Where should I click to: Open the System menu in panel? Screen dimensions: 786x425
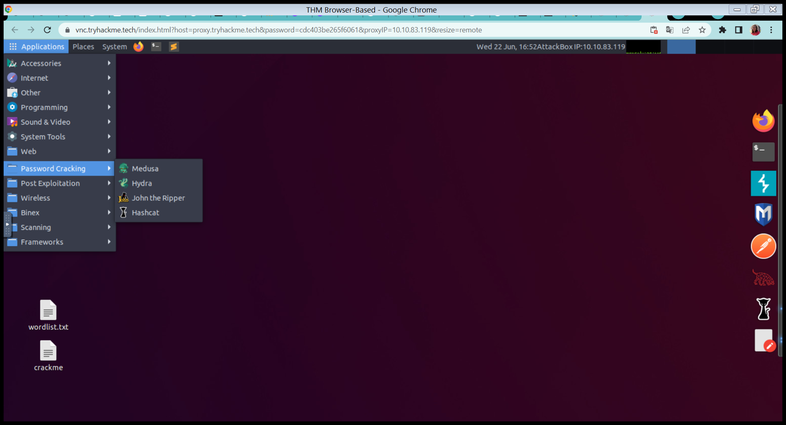click(114, 47)
